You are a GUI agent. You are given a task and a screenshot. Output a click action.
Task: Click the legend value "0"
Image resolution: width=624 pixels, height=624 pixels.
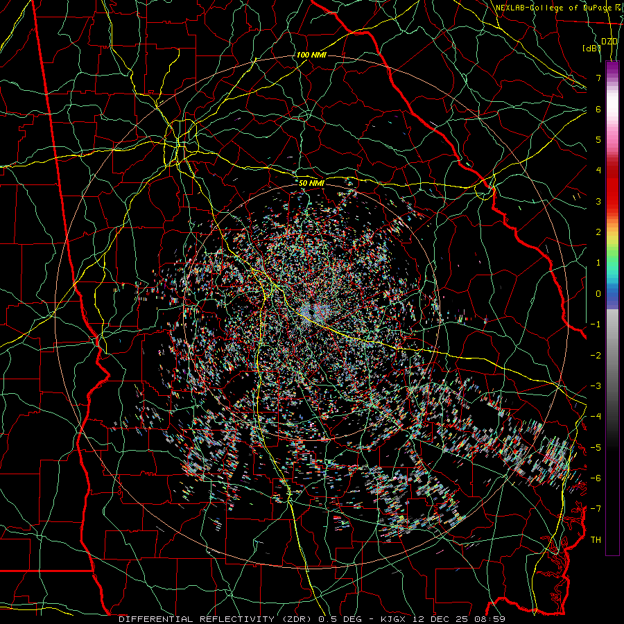(598, 294)
